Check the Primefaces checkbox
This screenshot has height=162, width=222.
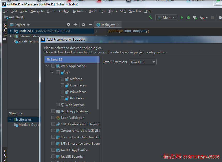[63, 92]
